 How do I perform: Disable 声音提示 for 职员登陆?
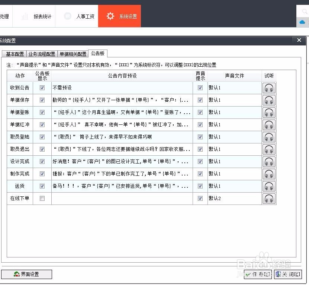(200, 137)
